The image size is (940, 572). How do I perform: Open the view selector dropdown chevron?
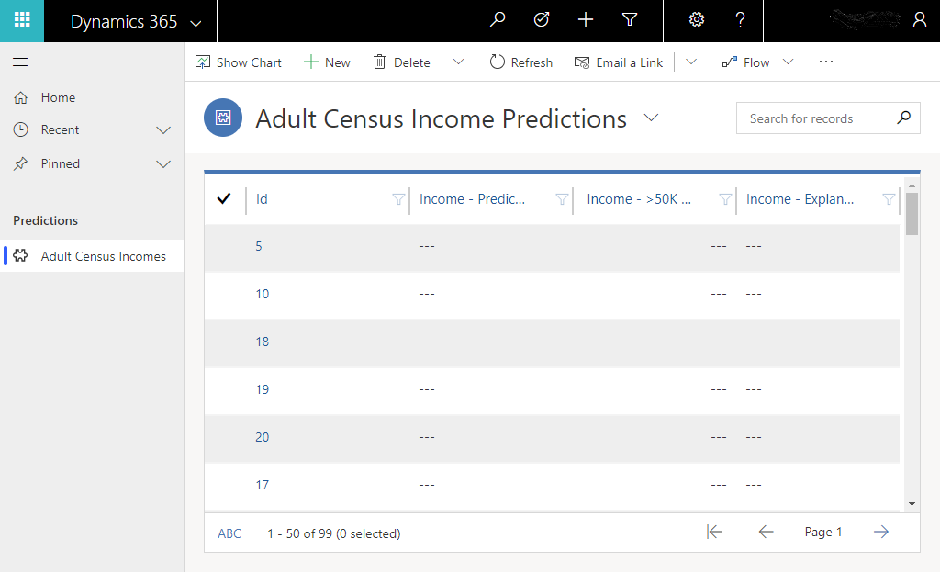652,118
